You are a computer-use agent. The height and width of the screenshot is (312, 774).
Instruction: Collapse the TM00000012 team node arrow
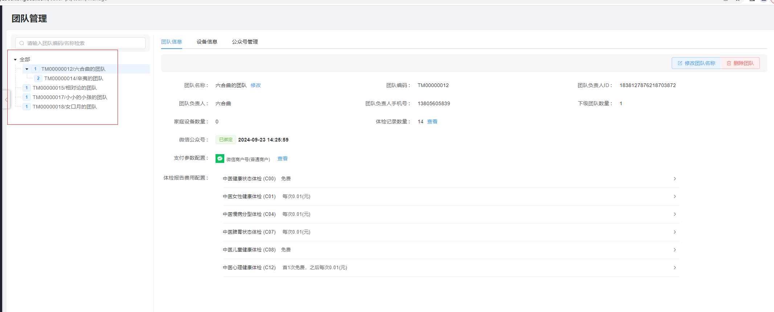tap(27, 69)
